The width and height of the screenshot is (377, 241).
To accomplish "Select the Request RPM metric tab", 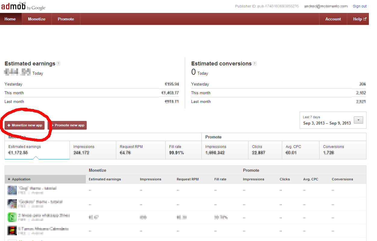I will point(141,150).
